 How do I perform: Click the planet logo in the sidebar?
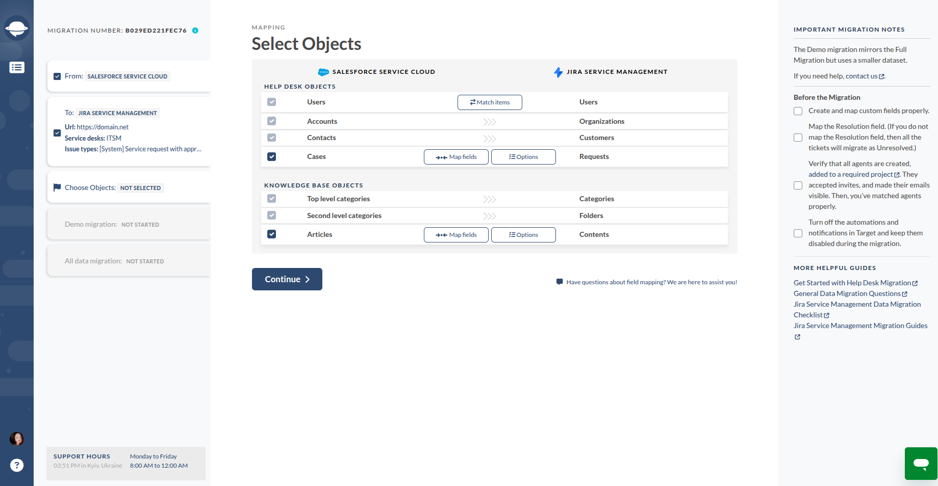[x=17, y=28]
